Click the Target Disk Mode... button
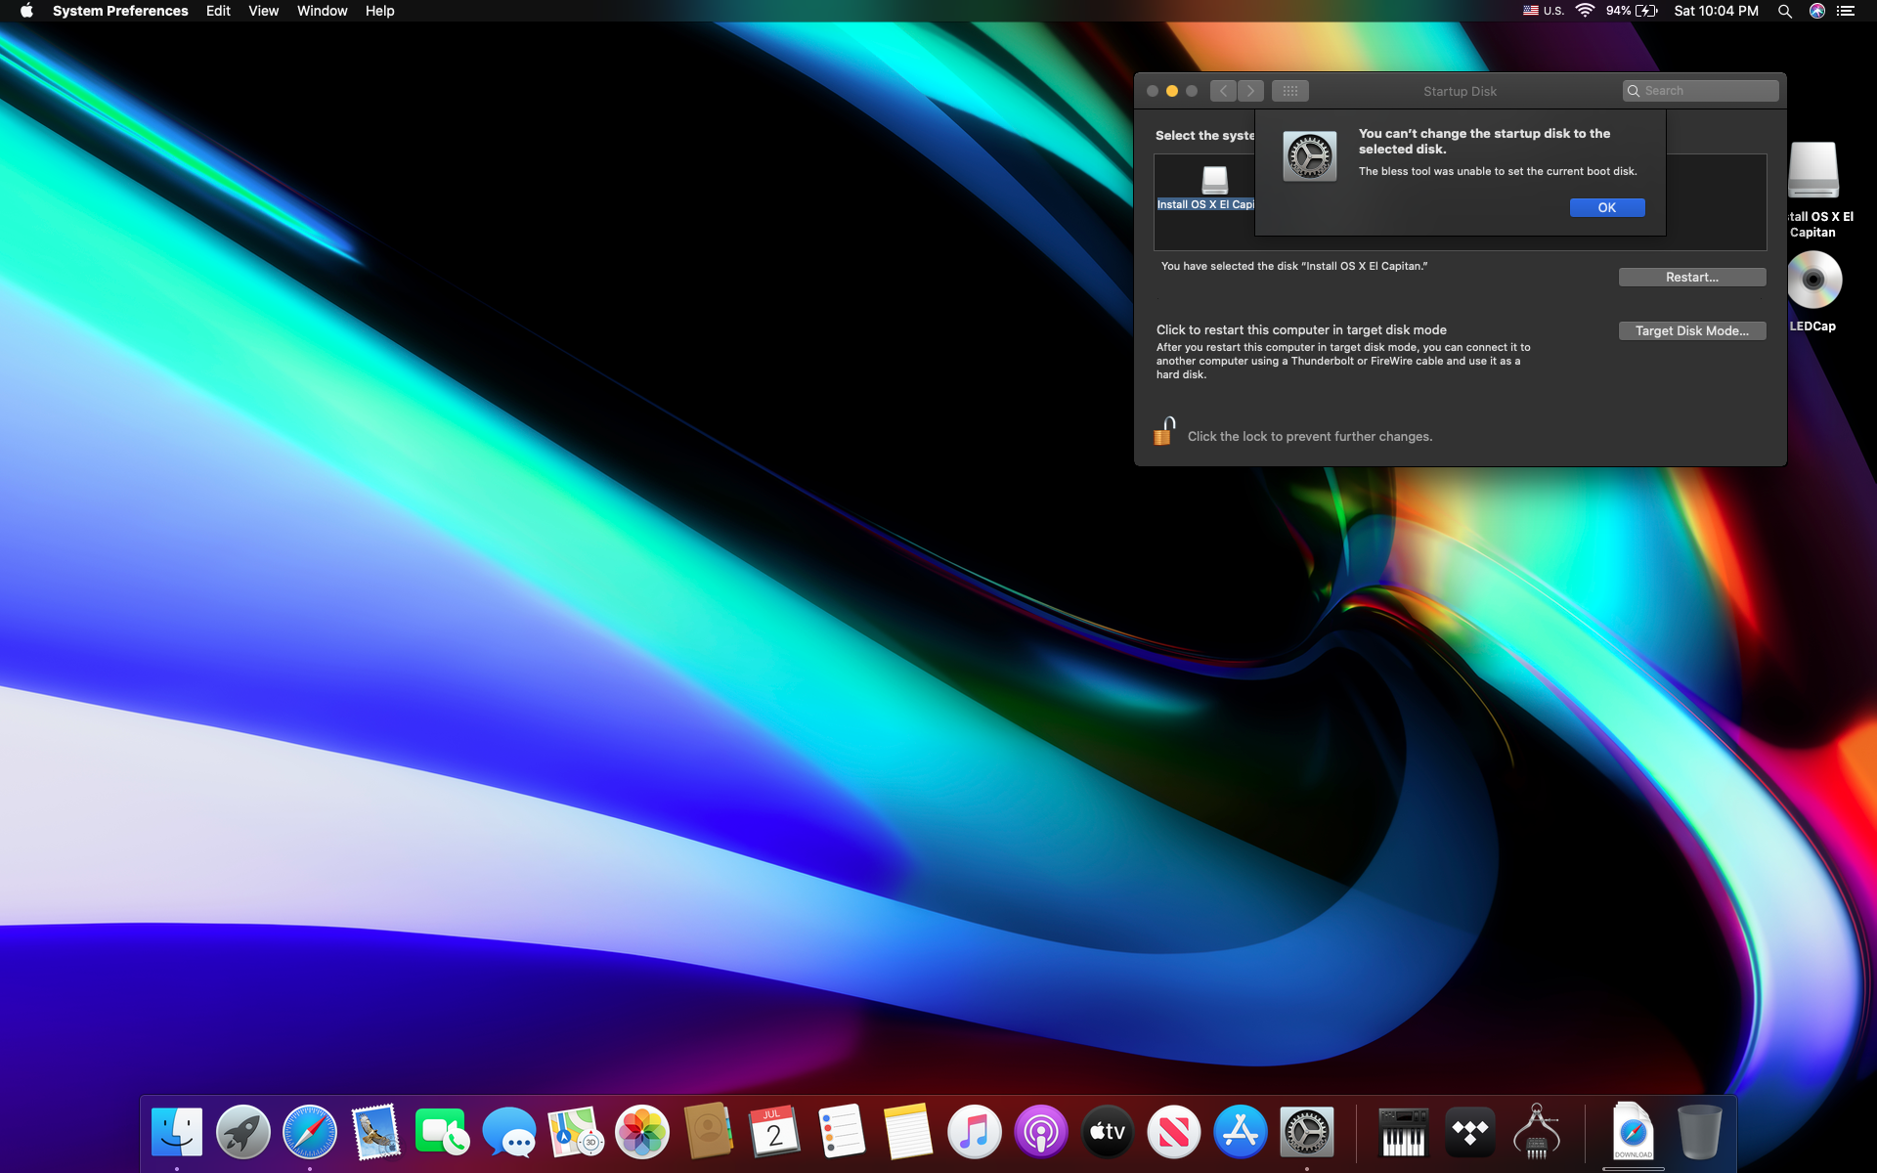This screenshot has height=1173, width=1877. pyautogui.click(x=1691, y=331)
